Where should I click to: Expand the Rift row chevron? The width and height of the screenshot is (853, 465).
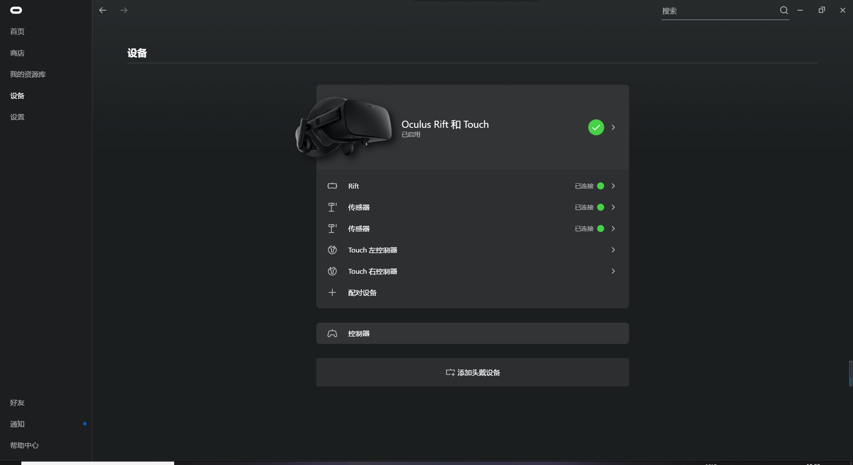tap(614, 186)
